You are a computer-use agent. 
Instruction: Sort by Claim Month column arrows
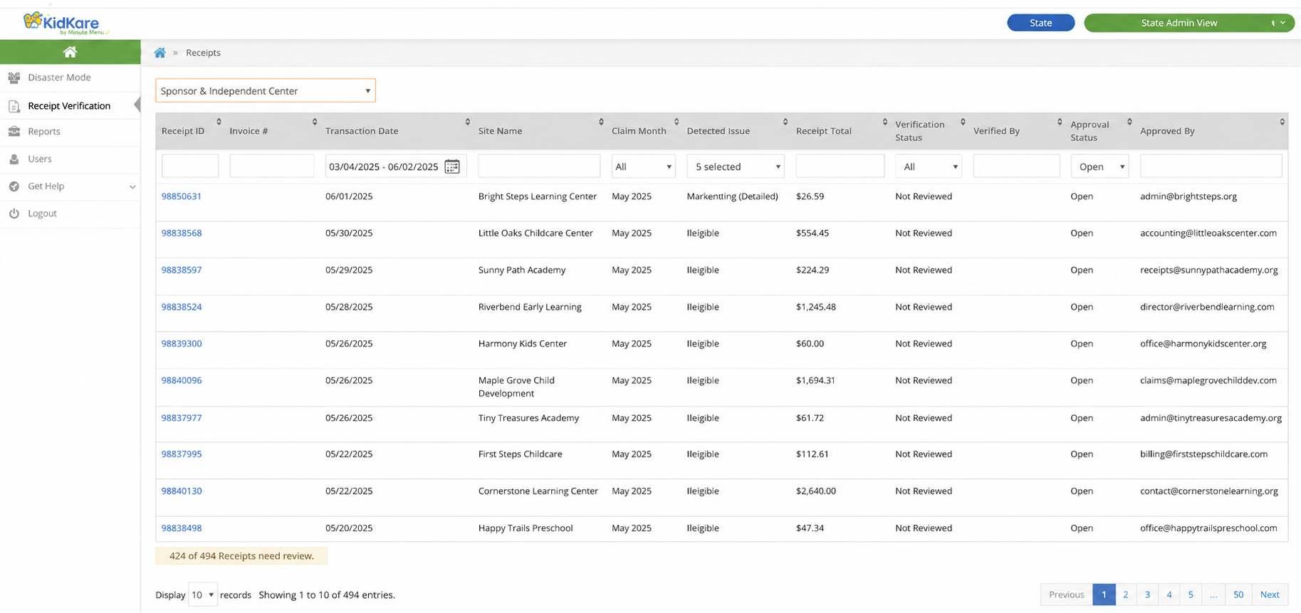point(676,122)
